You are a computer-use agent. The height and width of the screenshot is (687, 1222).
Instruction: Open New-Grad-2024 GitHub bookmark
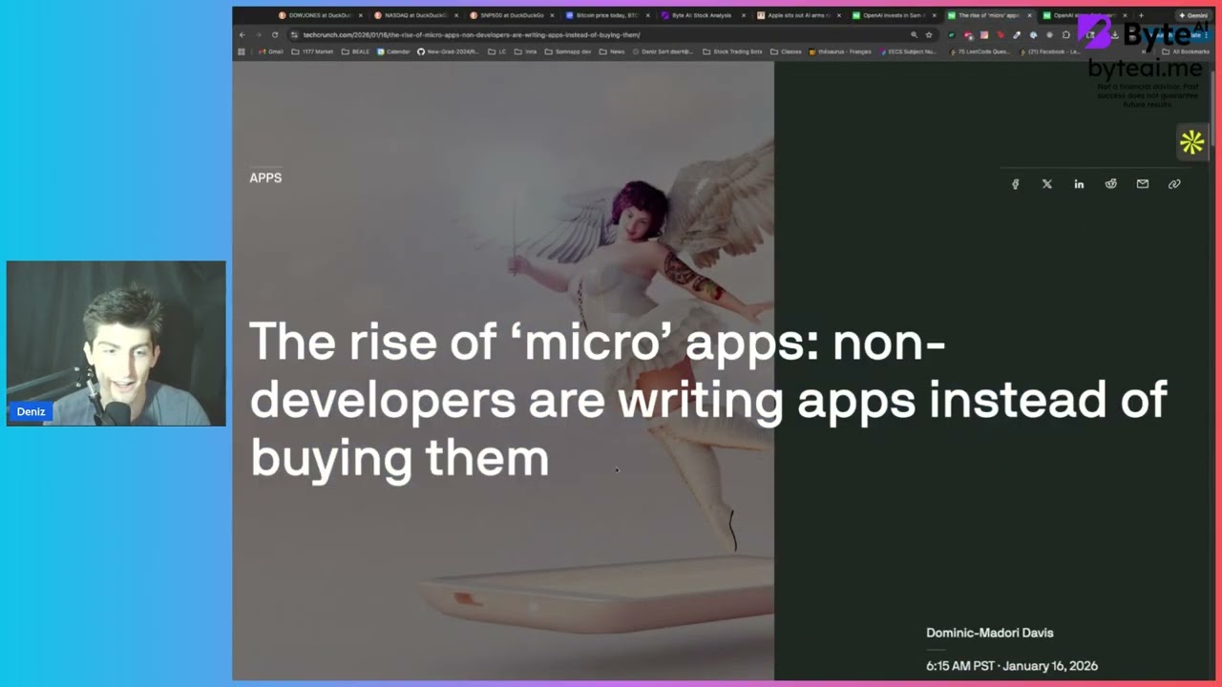[x=448, y=52]
